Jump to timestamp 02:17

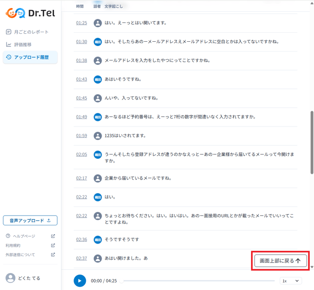coord(82,178)
